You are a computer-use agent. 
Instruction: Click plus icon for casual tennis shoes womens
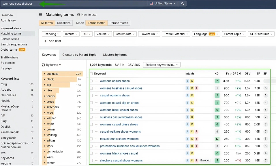point(96,139)
